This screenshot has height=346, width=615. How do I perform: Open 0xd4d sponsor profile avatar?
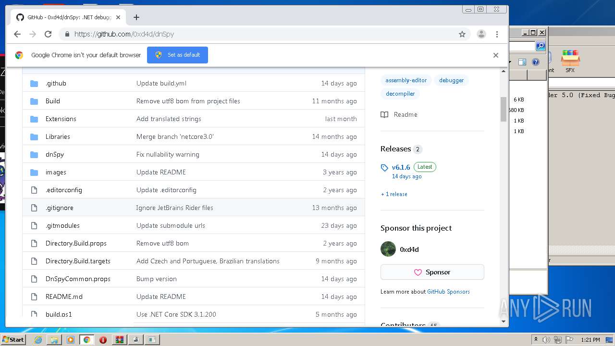click(388, 249)
